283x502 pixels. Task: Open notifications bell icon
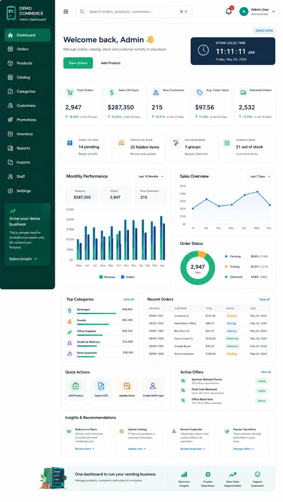point(229,11)
